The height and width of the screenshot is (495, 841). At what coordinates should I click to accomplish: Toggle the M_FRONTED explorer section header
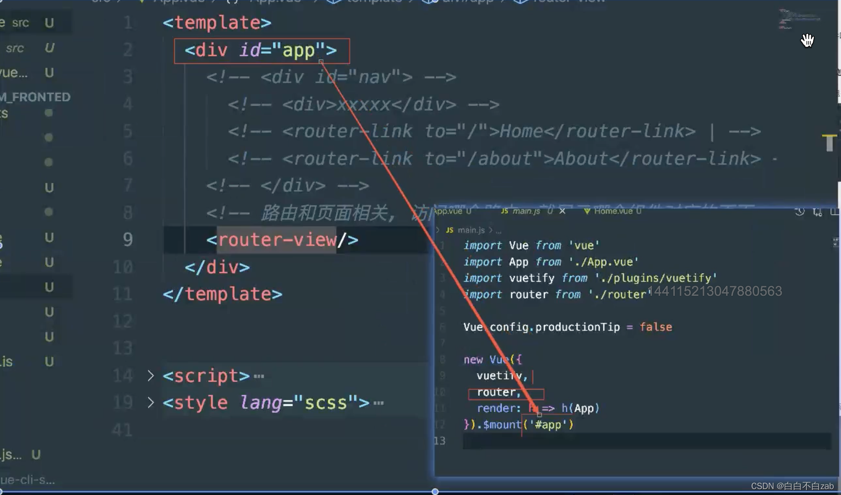[36, 97]
